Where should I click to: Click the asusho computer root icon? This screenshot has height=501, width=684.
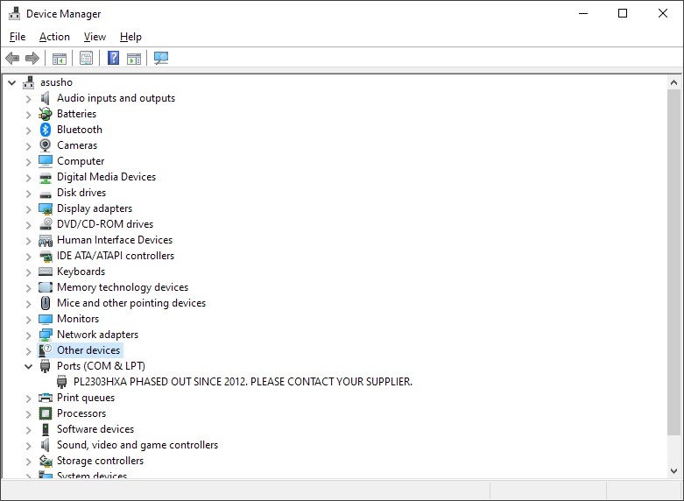(29, 82)
